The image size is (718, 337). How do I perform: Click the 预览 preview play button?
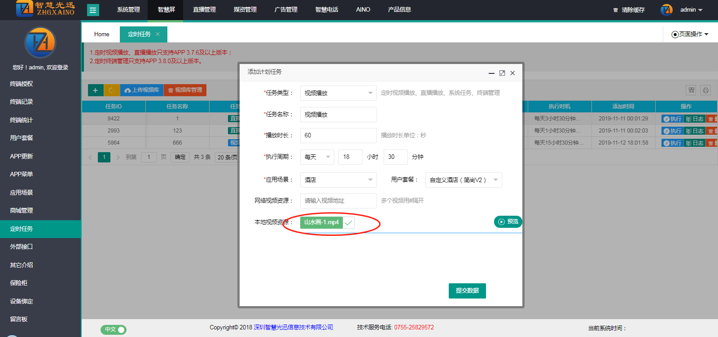click(x=508, y=222)
